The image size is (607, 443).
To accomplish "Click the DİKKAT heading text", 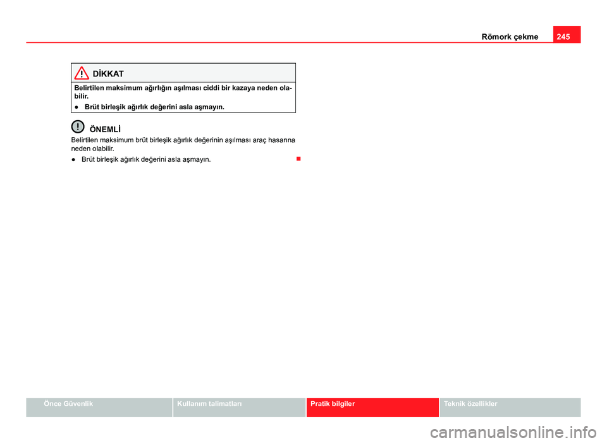I will [108, 74].
